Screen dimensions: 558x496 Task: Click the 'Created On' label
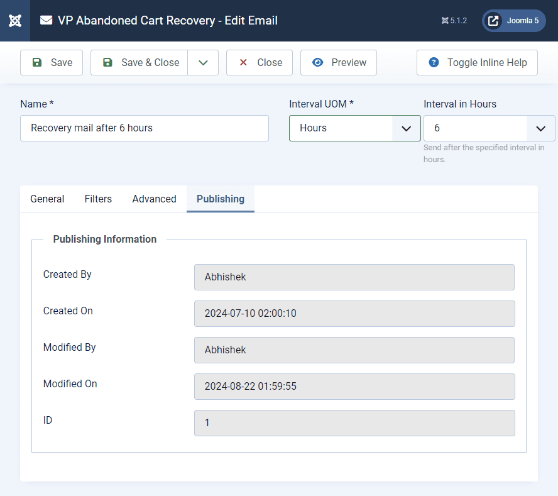click(68, 311)
